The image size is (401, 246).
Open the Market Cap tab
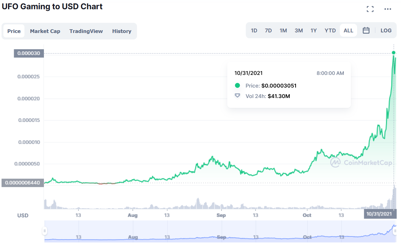[45, 31]
